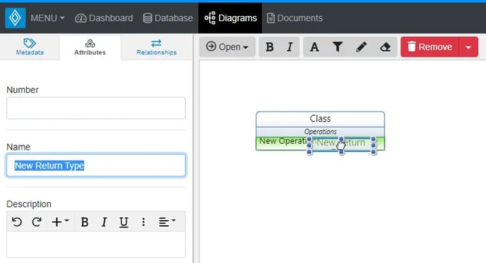
Task: Open the MENU dropdown
Action: pos(47,18)
